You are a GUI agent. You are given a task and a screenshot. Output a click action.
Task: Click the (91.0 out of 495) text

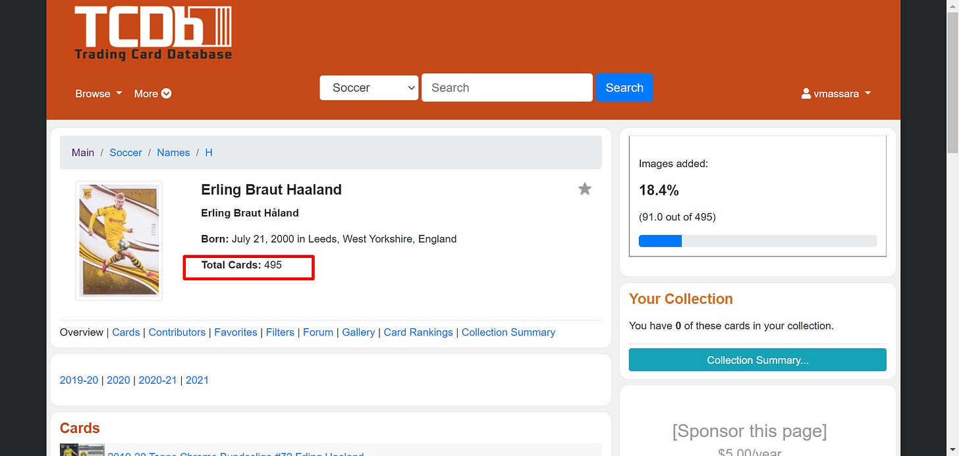[677, 217]
